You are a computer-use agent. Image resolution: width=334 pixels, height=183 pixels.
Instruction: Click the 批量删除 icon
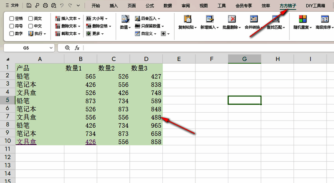tap(232, 19)
